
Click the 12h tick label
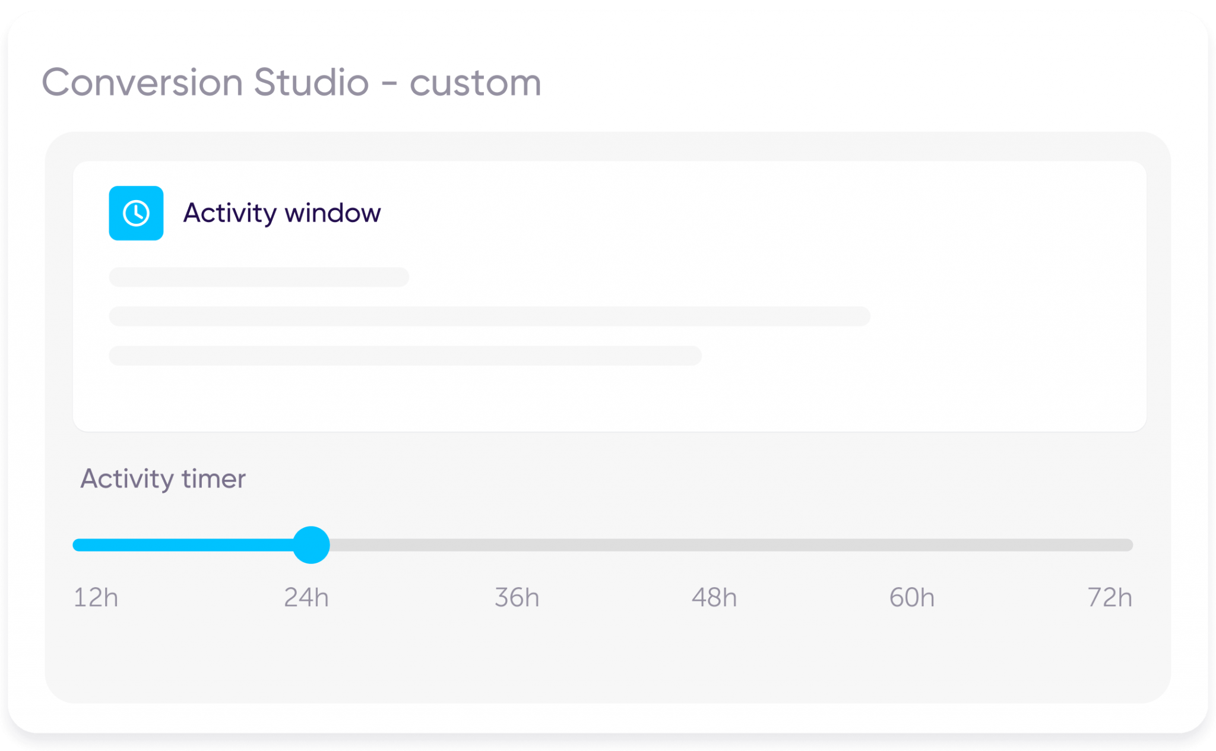[97, 598]
